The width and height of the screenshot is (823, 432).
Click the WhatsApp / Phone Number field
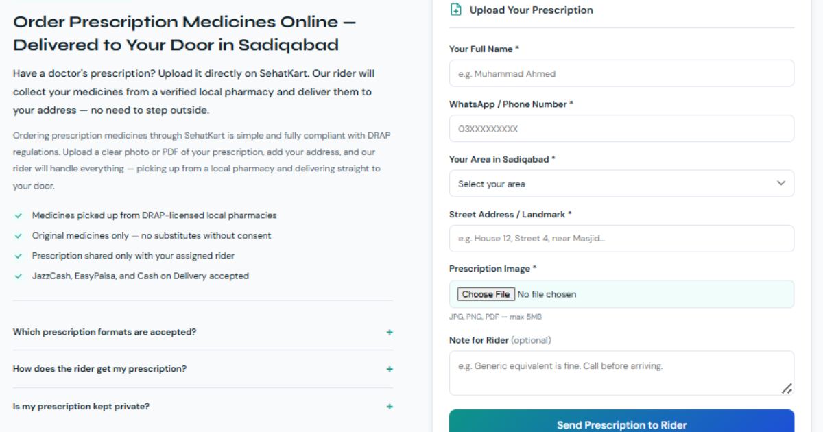click(x=621, y=128)
